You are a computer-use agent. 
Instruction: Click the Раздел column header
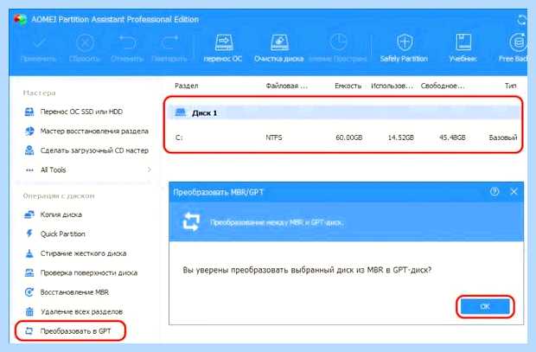pos(186,86)
